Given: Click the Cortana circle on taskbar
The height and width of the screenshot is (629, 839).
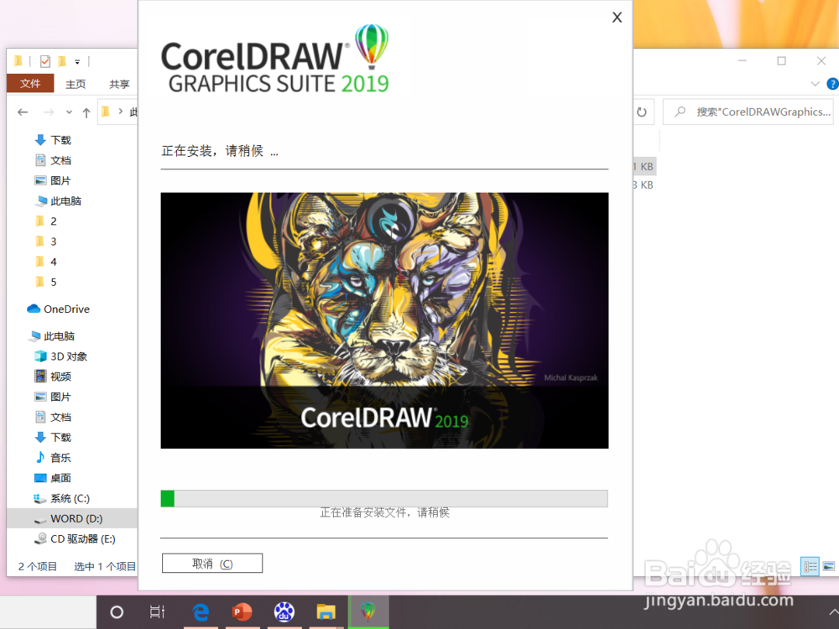Looking at the screenshot, I should pos(116,612).
